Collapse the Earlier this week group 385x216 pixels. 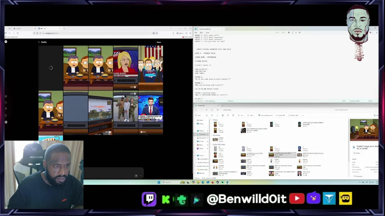click(212, 144)
